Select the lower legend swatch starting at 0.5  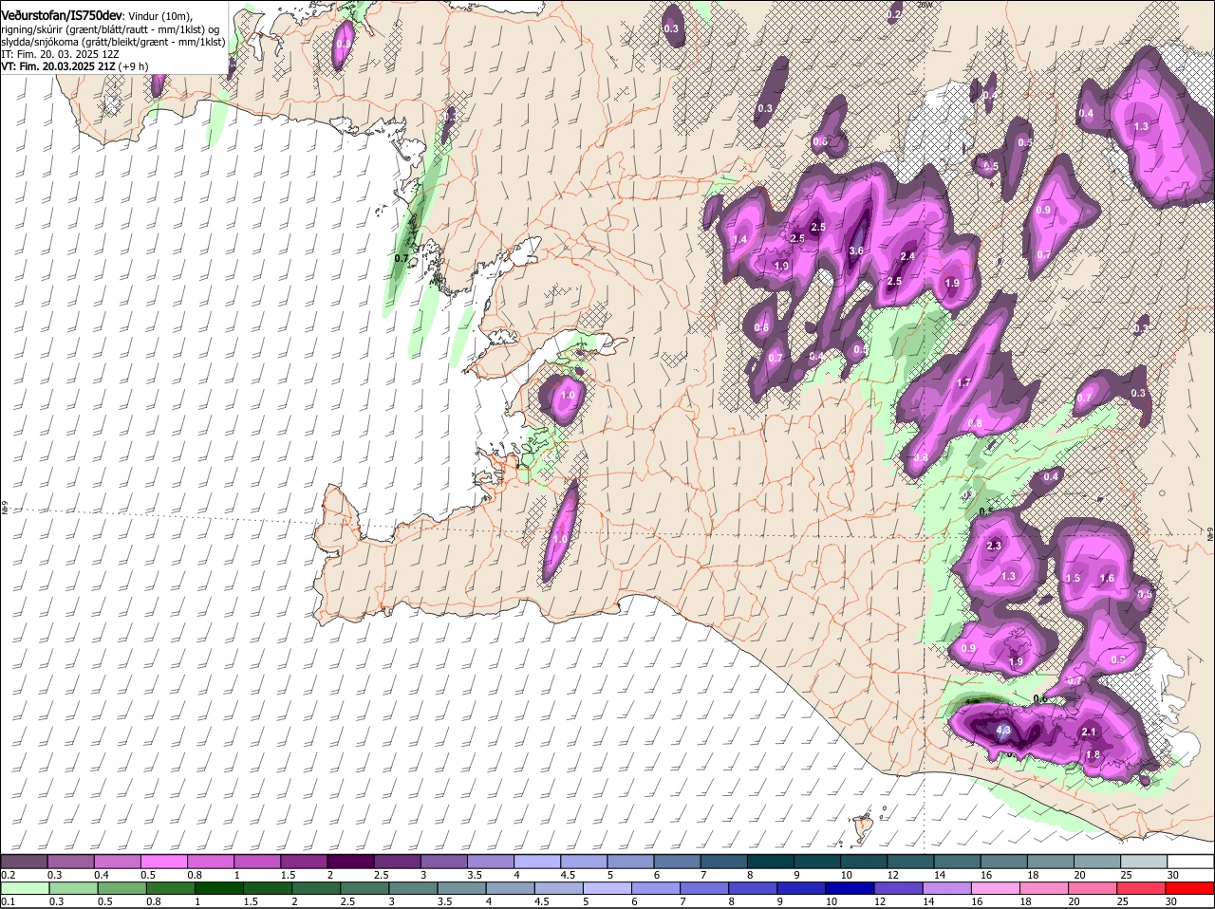click(x=122, y=888)
